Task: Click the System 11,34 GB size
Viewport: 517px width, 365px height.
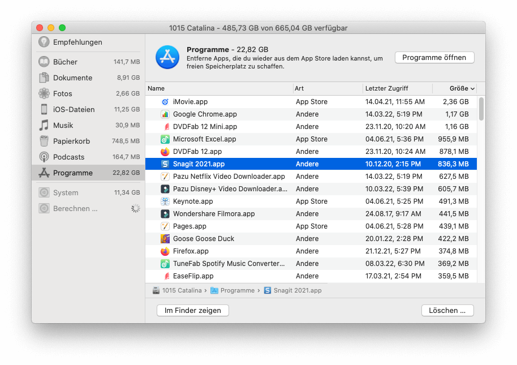Action: tap(127, 192)
